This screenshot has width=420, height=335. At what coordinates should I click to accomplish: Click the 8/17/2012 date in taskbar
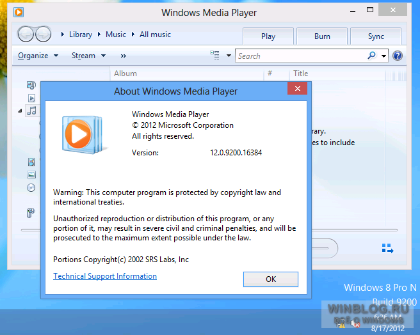(x=388, y=328)
